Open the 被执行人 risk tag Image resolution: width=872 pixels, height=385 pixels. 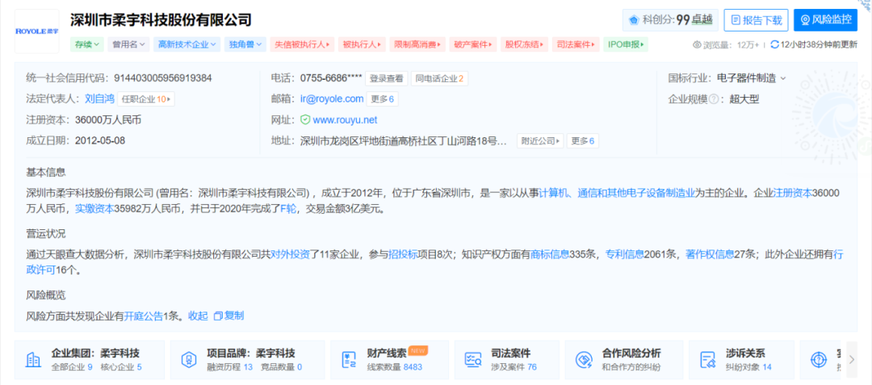pyautogui.click(x=362, y=44)
